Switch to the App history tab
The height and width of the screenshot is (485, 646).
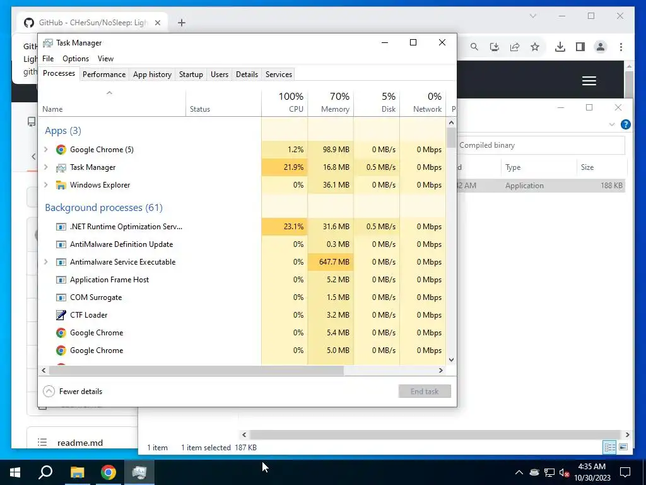(x=152, y=75)
